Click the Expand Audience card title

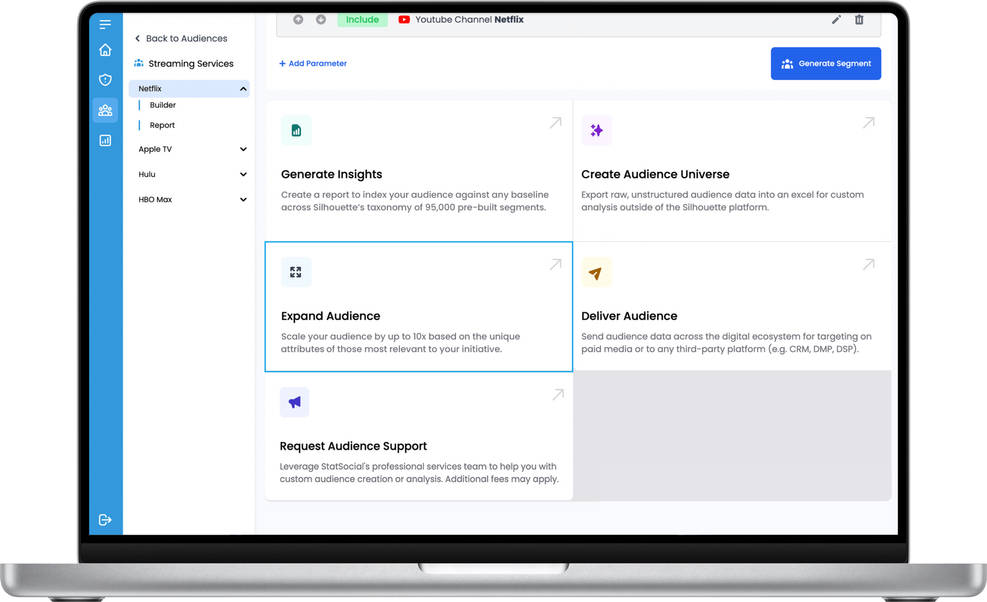pyautogui.click(x=331, y=316)
